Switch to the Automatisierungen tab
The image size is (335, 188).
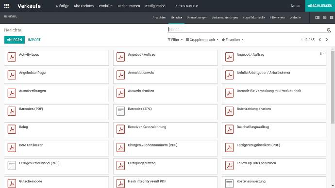click(x=225, y=17)
